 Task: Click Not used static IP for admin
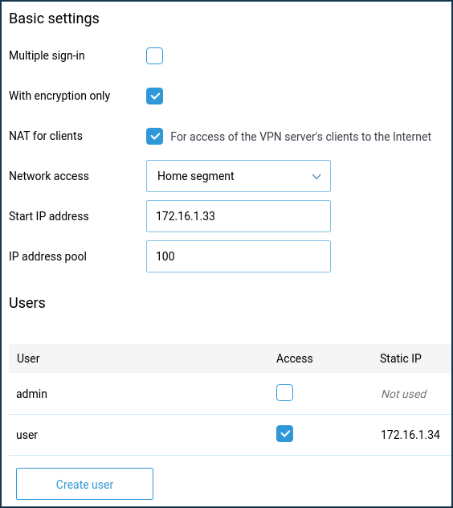tap(404, 394)
